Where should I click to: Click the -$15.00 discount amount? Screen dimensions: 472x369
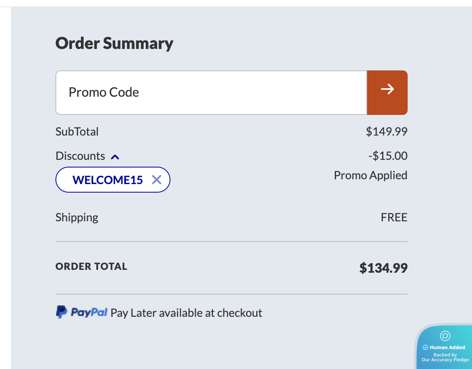tap(387, 156)
